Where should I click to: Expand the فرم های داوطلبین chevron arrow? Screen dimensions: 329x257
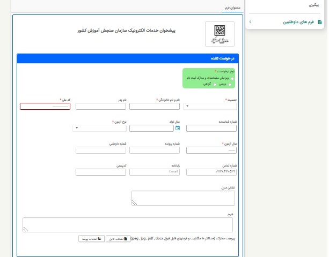coord(251,22)
